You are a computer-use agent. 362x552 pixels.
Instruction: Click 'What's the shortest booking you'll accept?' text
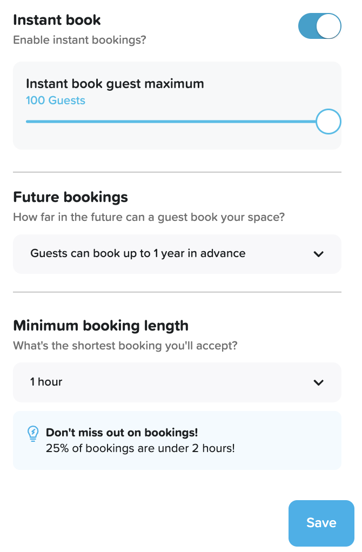pyautogui.click(x=125, y=345)
